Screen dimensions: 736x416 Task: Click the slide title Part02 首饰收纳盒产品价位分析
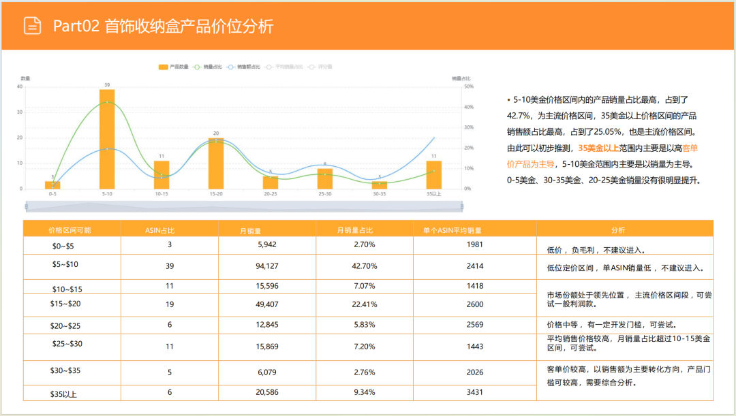point(163,27)
